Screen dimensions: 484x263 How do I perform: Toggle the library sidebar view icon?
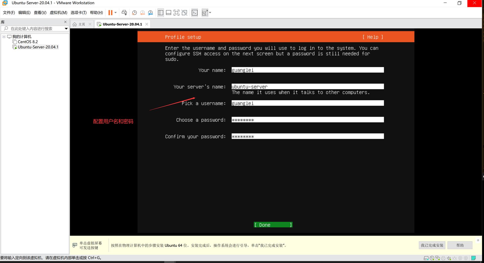[x=161, y=13]
